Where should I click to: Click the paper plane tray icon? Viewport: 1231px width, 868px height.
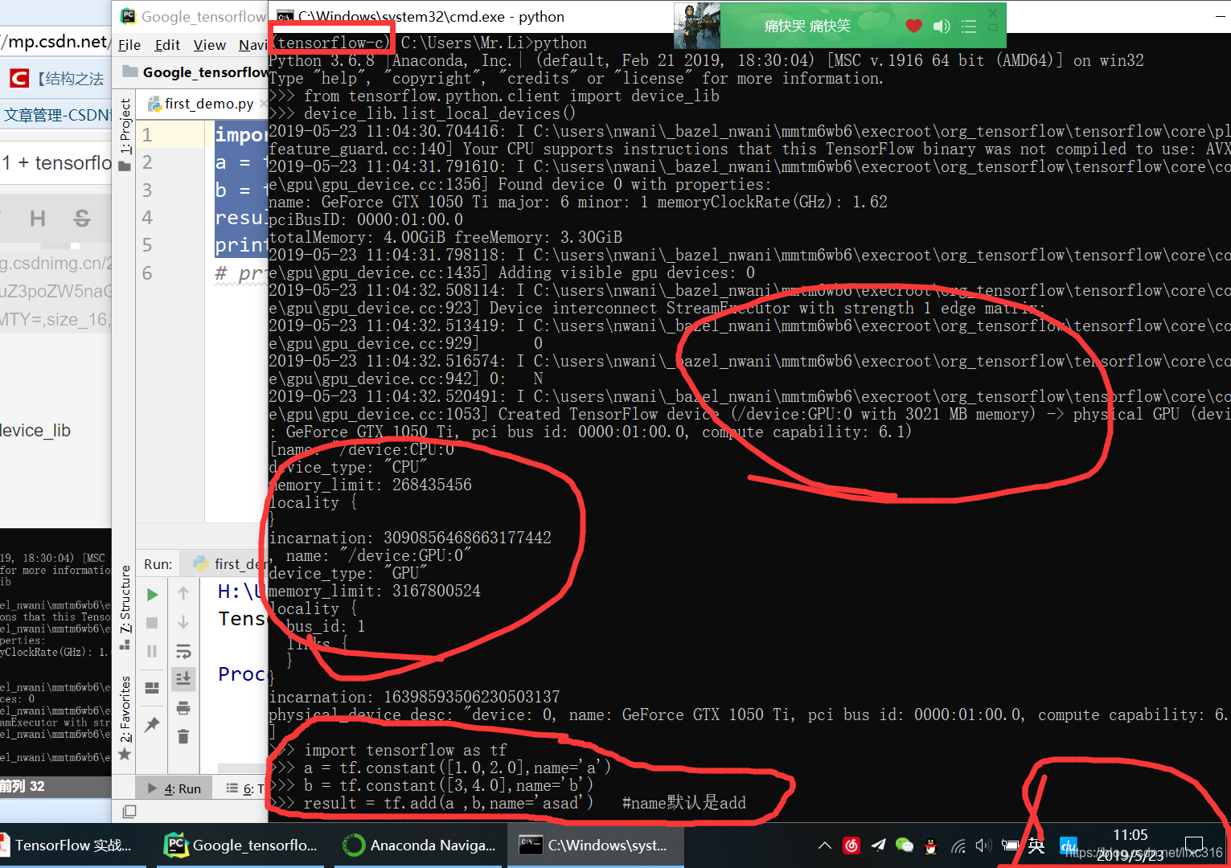click(878, 845)
